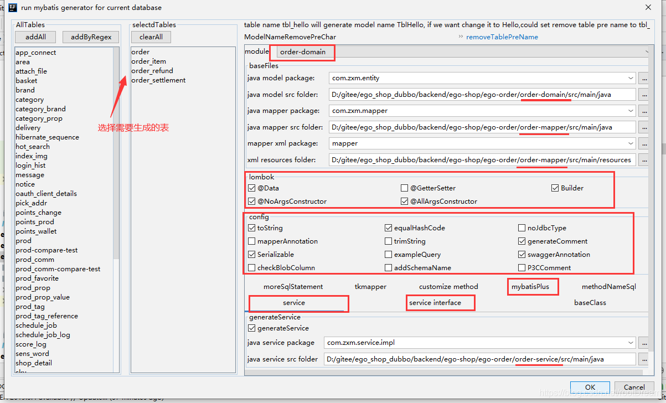Browse for the java service src folder

pos(643,359)
